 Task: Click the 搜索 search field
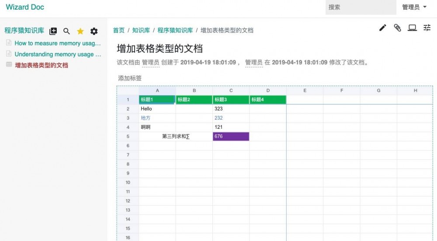361,7
